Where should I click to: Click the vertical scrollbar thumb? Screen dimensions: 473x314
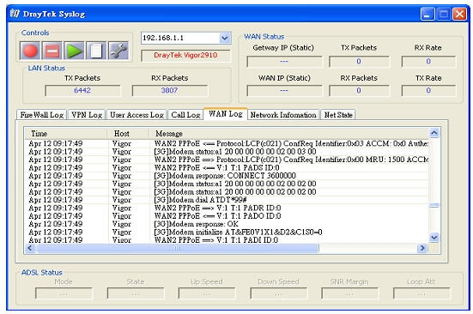[x=434, y=206]
